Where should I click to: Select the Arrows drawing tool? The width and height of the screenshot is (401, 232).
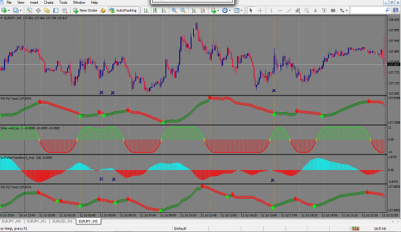tap(342, 10)
